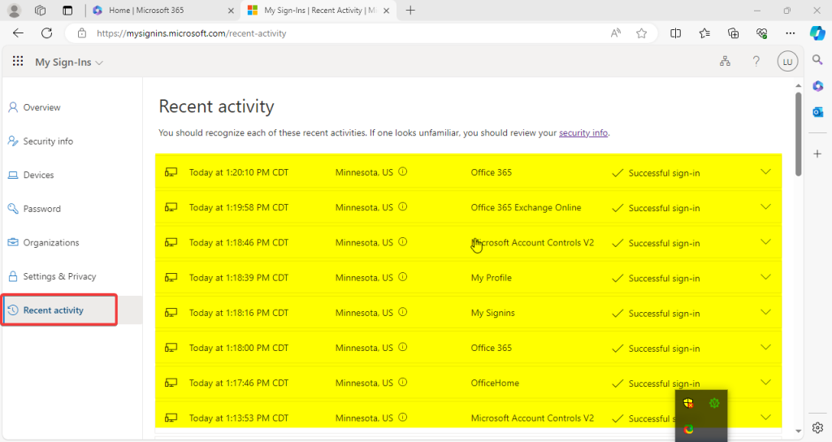Viewport: 832px width, 442px height.
Task: Follow the security info link
Action: 583,132
